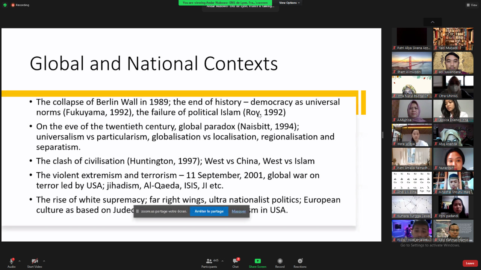Open the View Options dropdown
The height and width of the screenshot is (270, 481).
click(x=289, y=3)
